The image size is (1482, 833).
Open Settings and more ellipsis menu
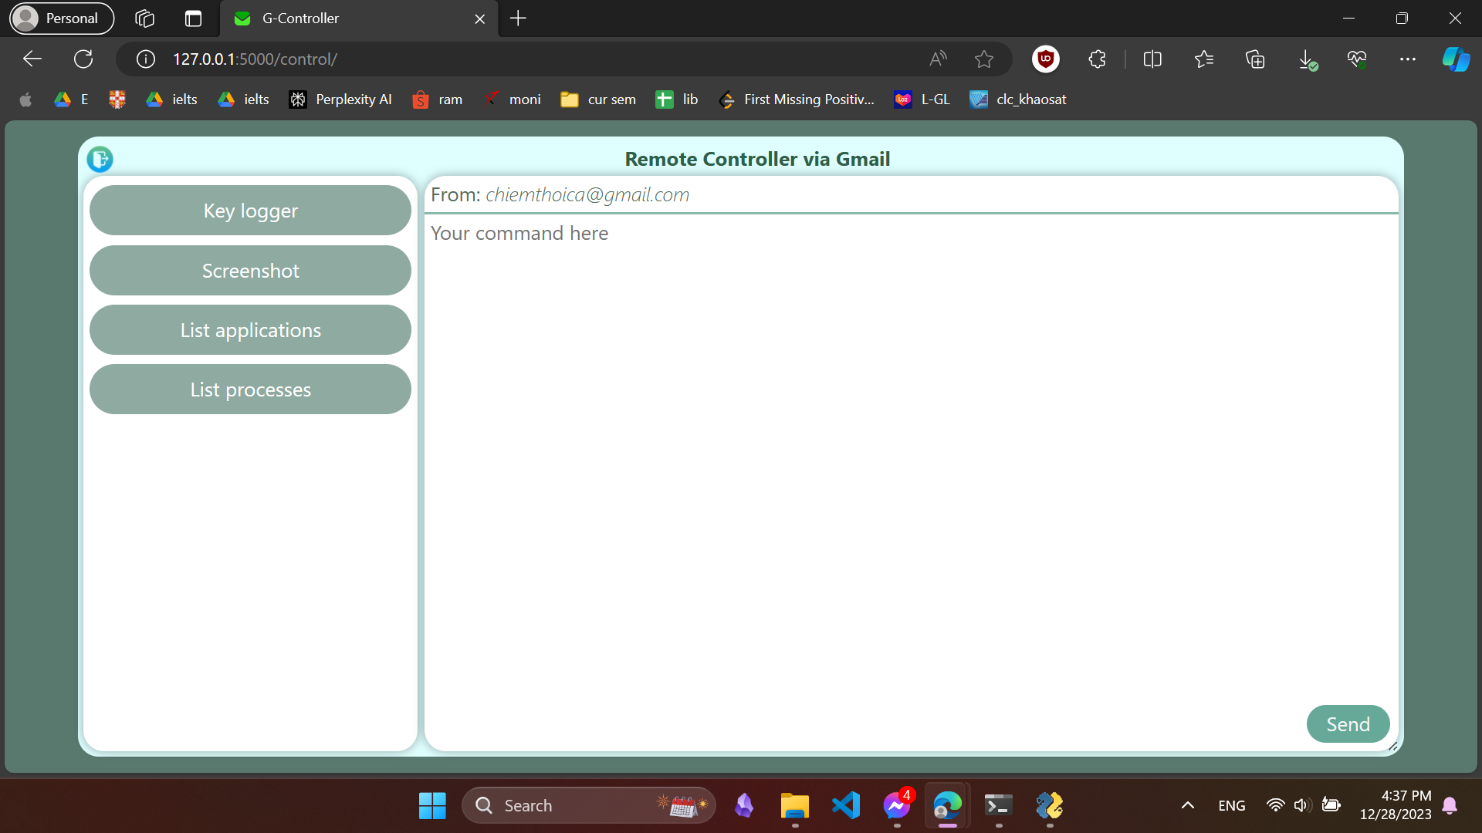pos(1407,59)
